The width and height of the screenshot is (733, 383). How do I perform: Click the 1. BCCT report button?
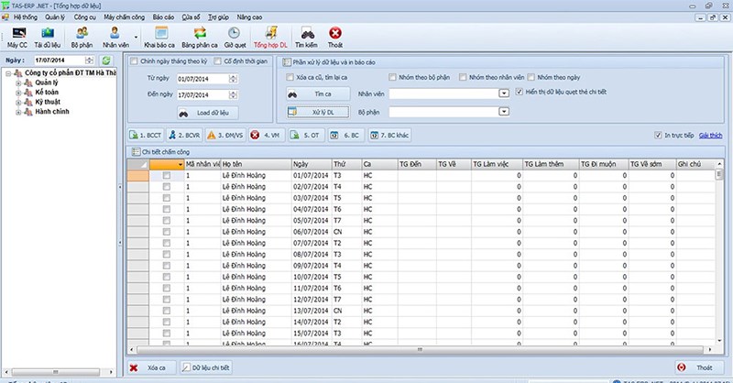tap(146, 135)
